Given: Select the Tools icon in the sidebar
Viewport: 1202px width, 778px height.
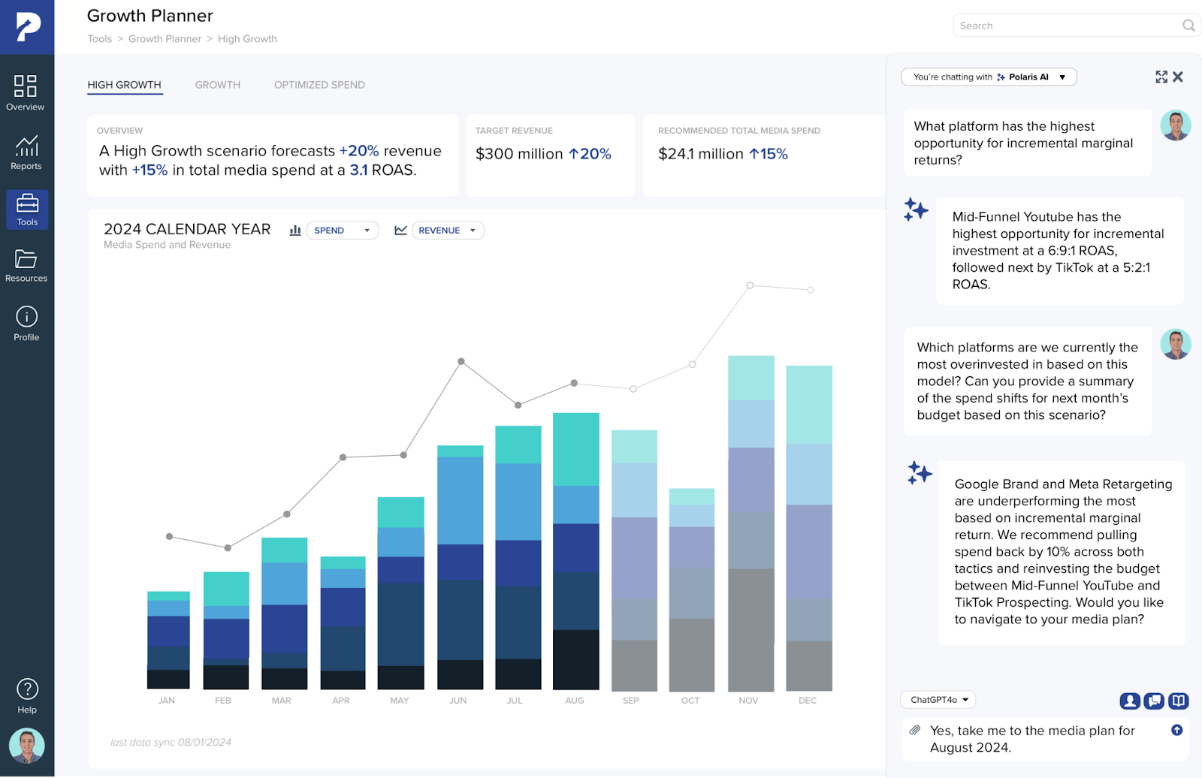Looking at the screenshot, I should pos(27,210).
